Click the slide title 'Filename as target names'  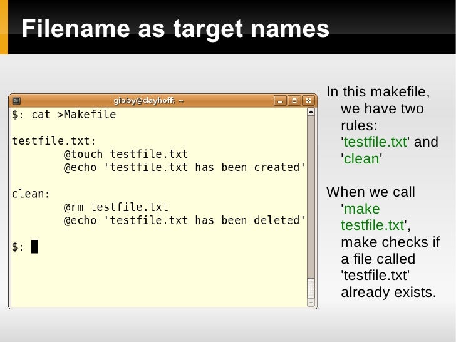tap(175, 29)
